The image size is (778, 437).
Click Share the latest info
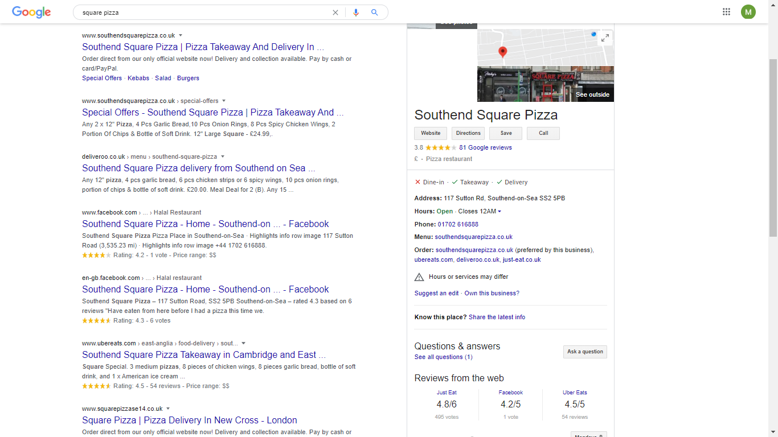pos(497,317)
